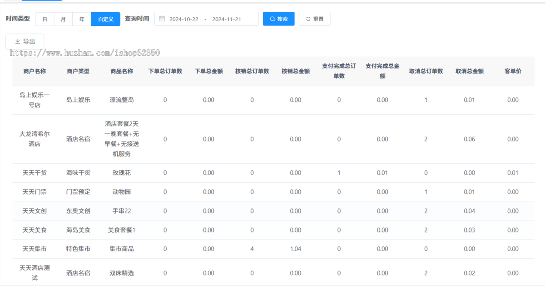Click product name 双床精选
The image size is (545, 286).
pyautogui.click(x=122, y=273)
